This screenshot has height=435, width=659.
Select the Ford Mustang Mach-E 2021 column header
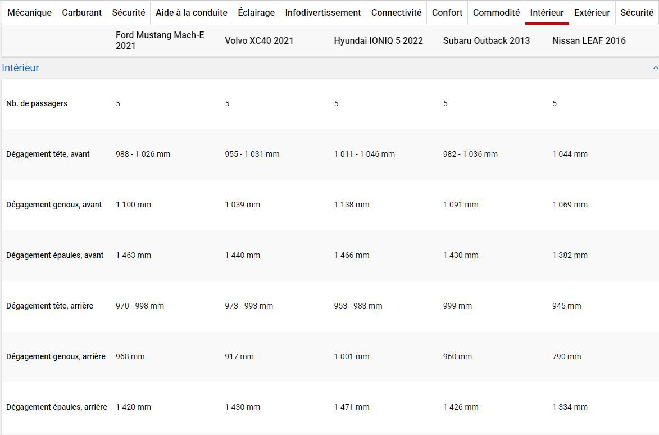(160, 40)
